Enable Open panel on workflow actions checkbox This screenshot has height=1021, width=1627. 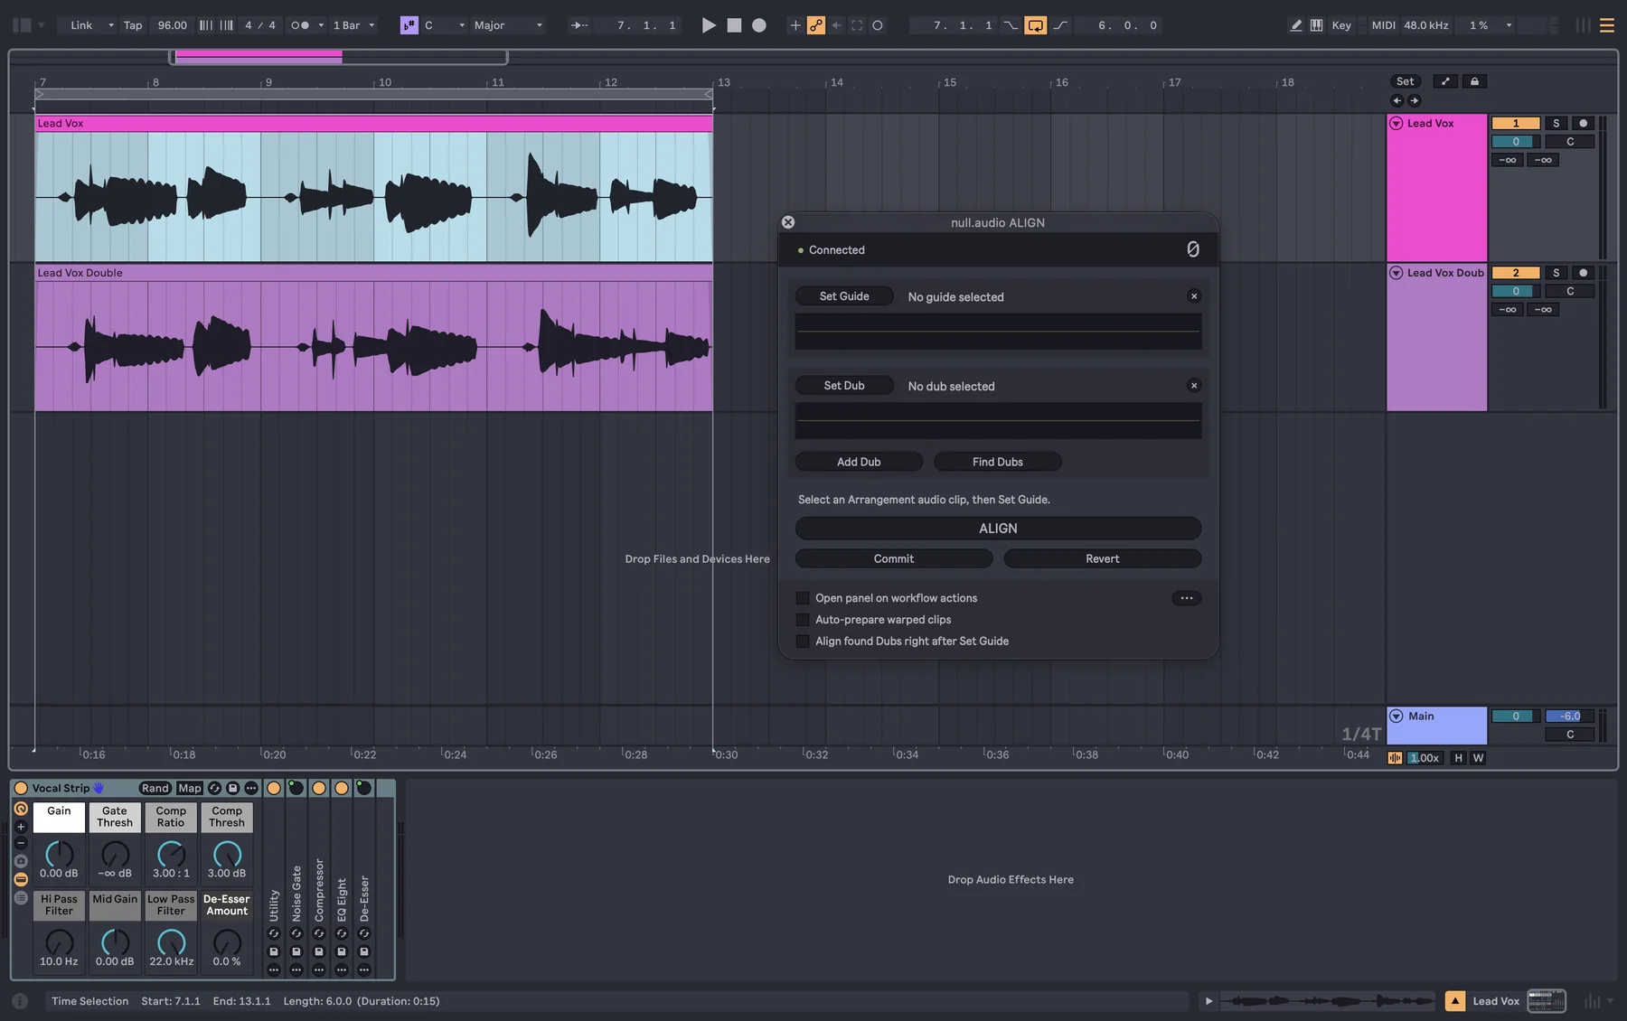pos(803,598)
